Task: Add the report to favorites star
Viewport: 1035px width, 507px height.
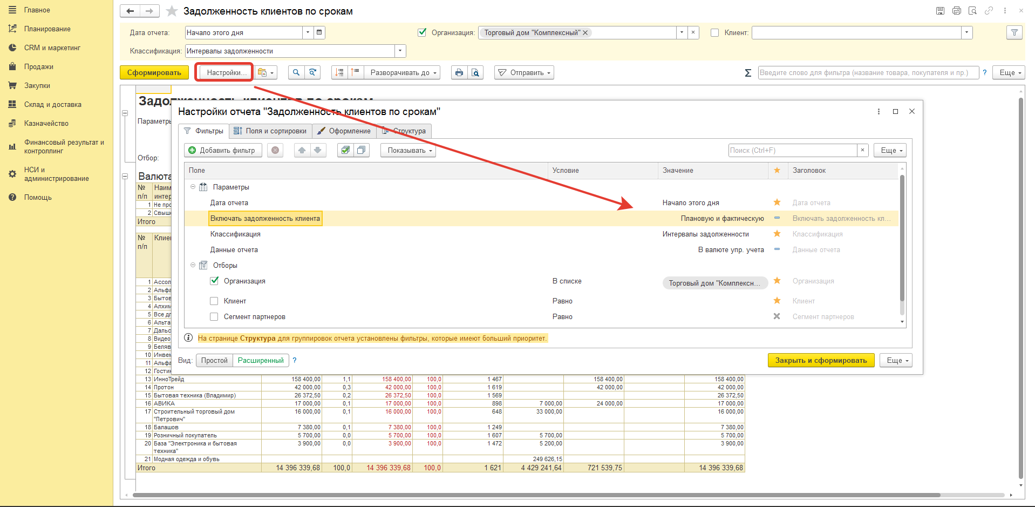Action: click(172, 11)
